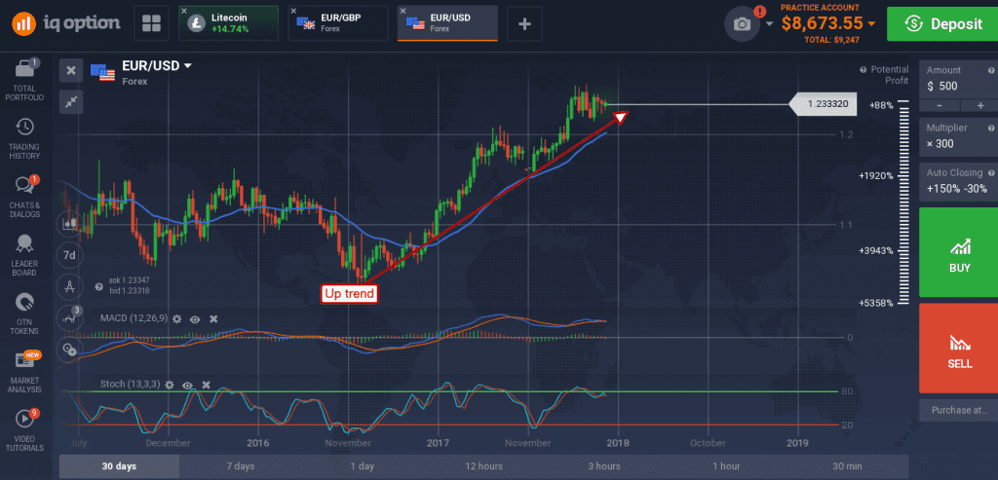Image resolution: width=998 pixels, height=480 pixels.
Task: Click the Auto Closing help icon
Action: point(991,173)
